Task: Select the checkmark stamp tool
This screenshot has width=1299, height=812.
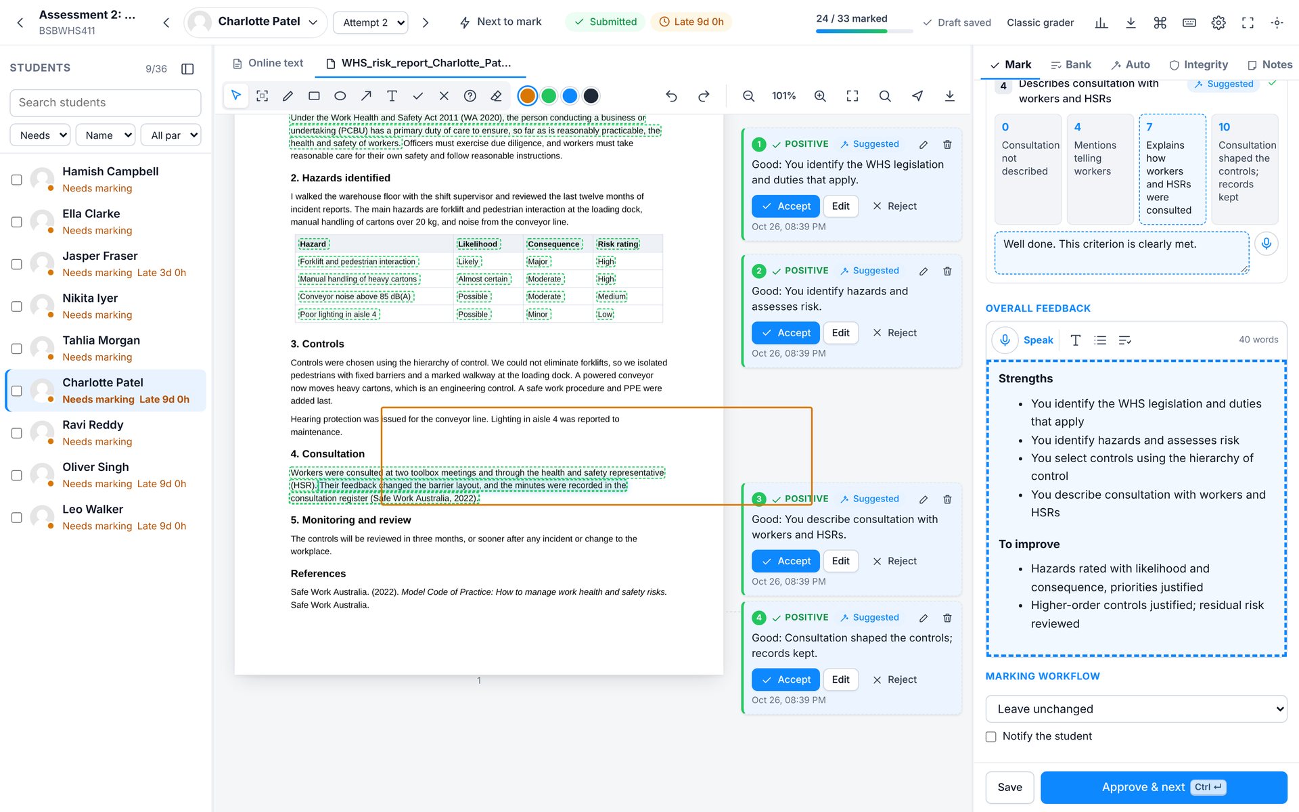Action: (x=418, y=96)
